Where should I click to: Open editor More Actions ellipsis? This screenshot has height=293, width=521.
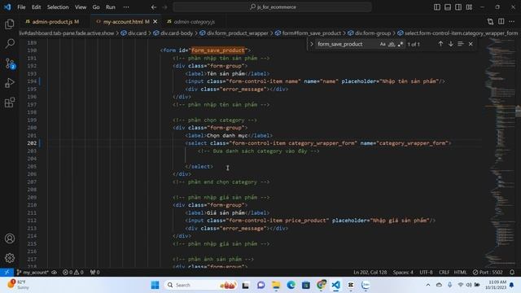[x=512, y=22]
